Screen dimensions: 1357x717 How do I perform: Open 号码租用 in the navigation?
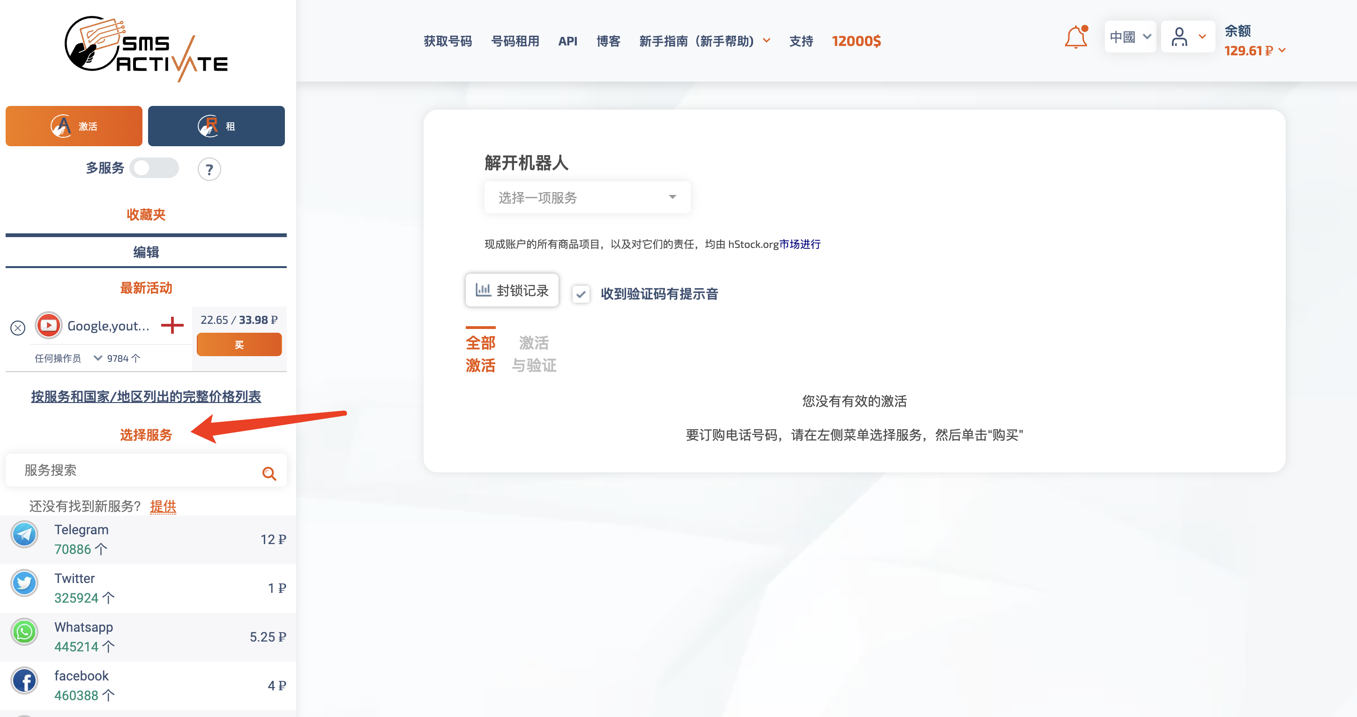[x=514, y=41]
